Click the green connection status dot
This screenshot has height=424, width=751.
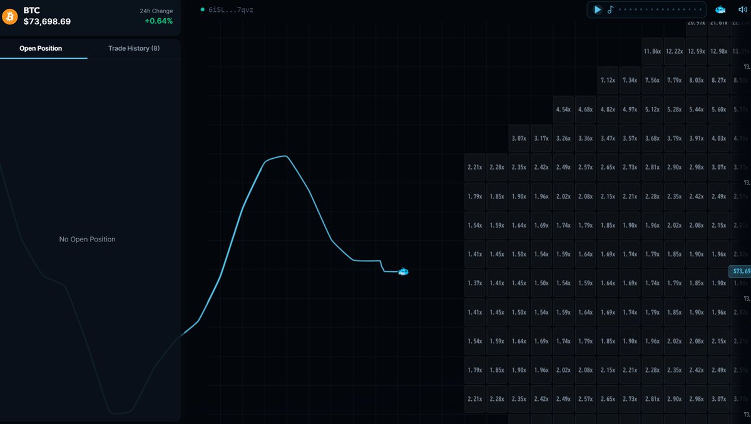(x=202, y=9)
